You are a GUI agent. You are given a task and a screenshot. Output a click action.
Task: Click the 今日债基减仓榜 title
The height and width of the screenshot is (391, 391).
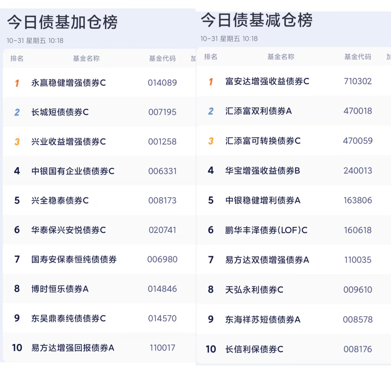[x=257, y=20]
